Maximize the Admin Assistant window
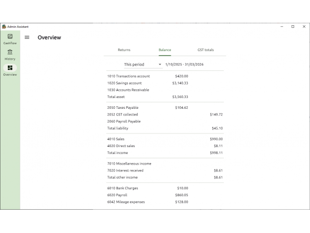The image size is (310, 233). 293,26
